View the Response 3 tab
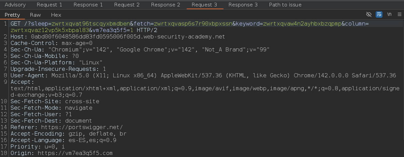Screen dimensions: 404x157 (x=243, y=5)
